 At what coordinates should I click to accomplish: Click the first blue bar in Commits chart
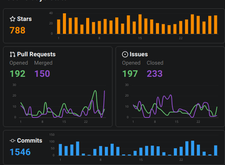pyautogui.click(x=60, y=150)
